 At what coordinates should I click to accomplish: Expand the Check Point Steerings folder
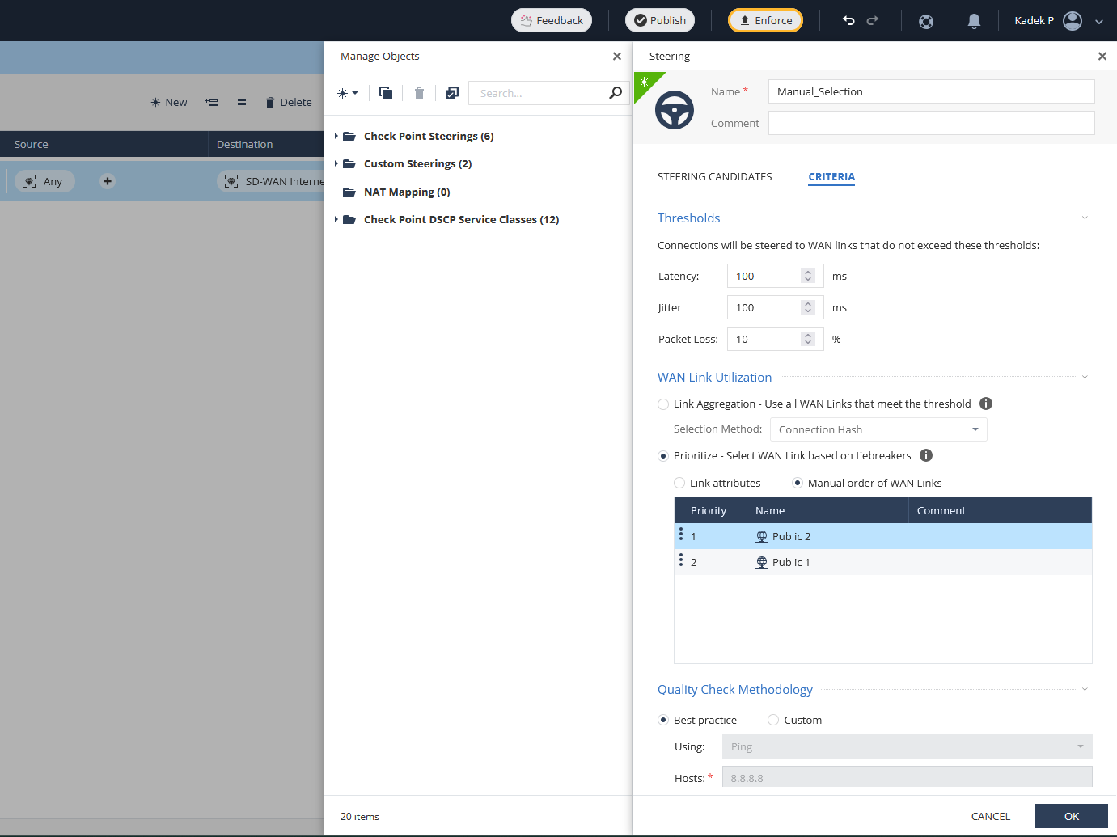[x=336, y=136]
